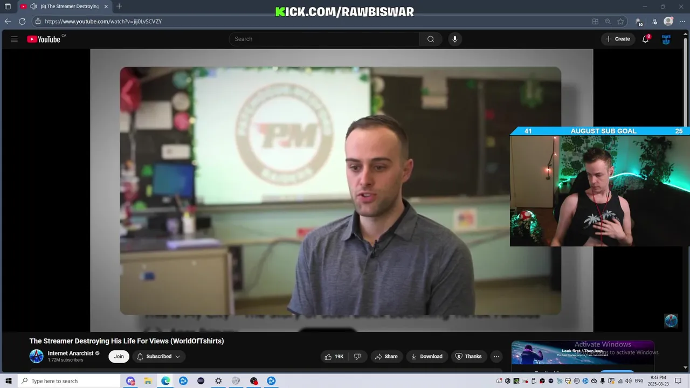Open the microphone tray icon

click(x=603, y=381)
